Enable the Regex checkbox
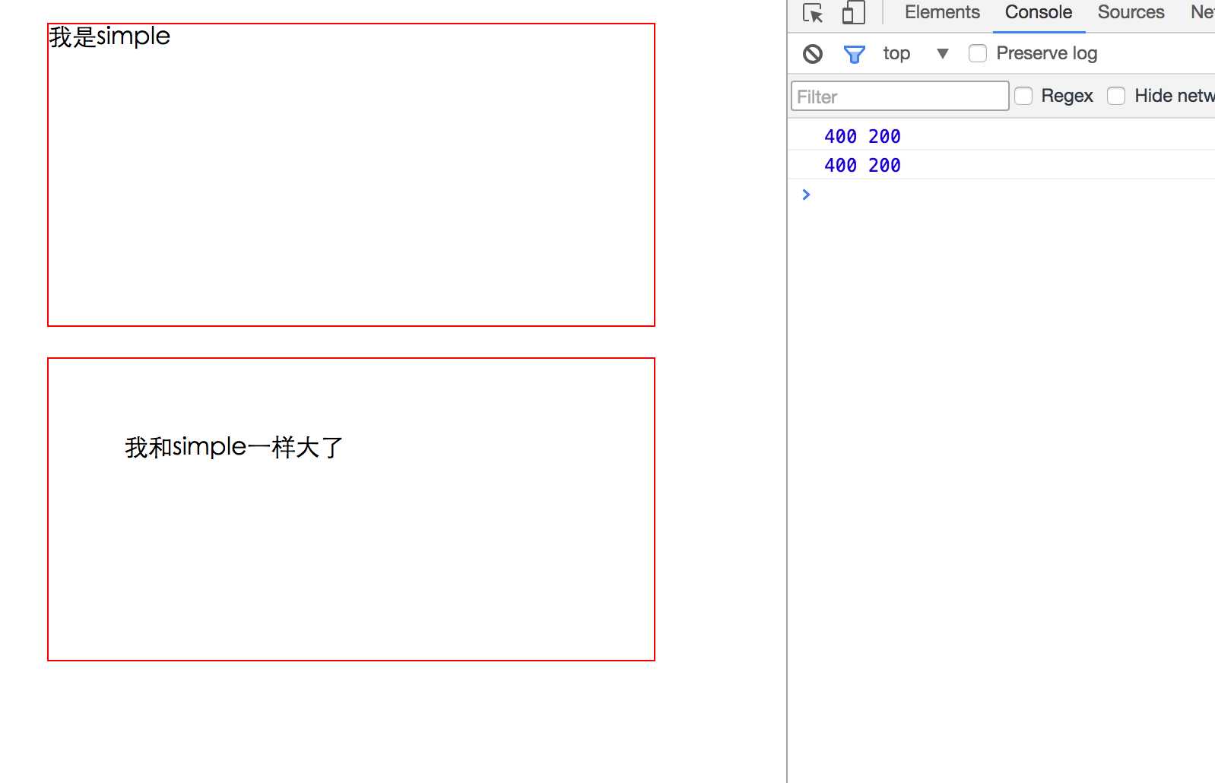 pos(1023,96)
